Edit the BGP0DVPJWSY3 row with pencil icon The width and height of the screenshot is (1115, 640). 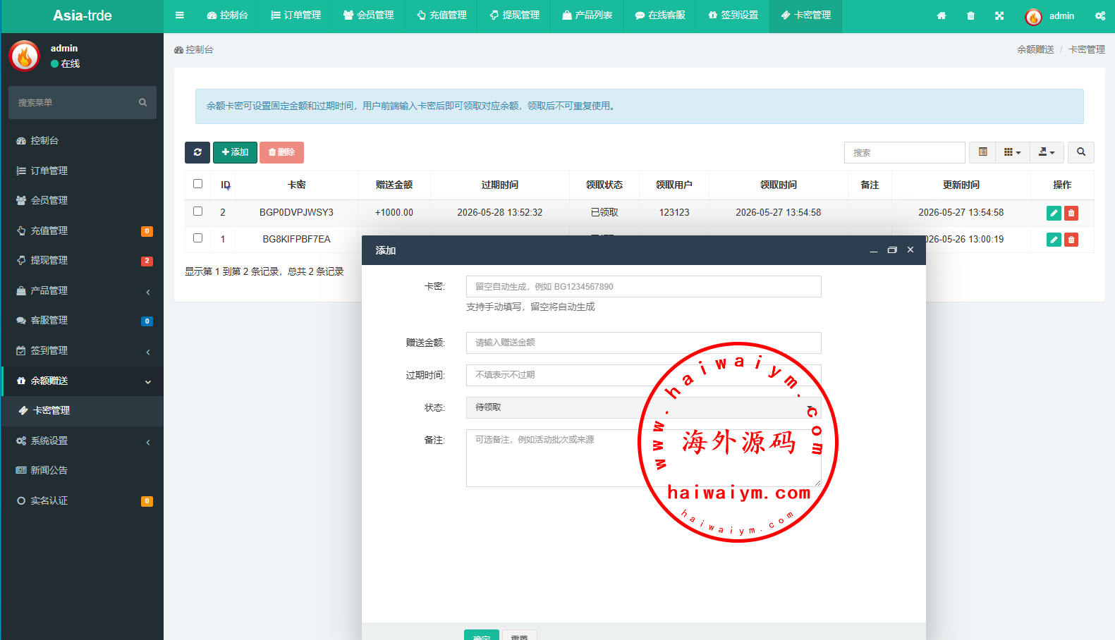point(1054,213)
